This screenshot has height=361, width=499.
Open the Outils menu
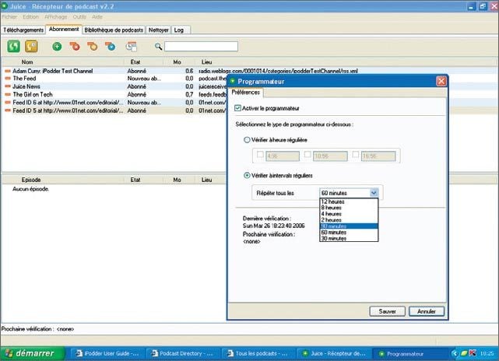79,16
